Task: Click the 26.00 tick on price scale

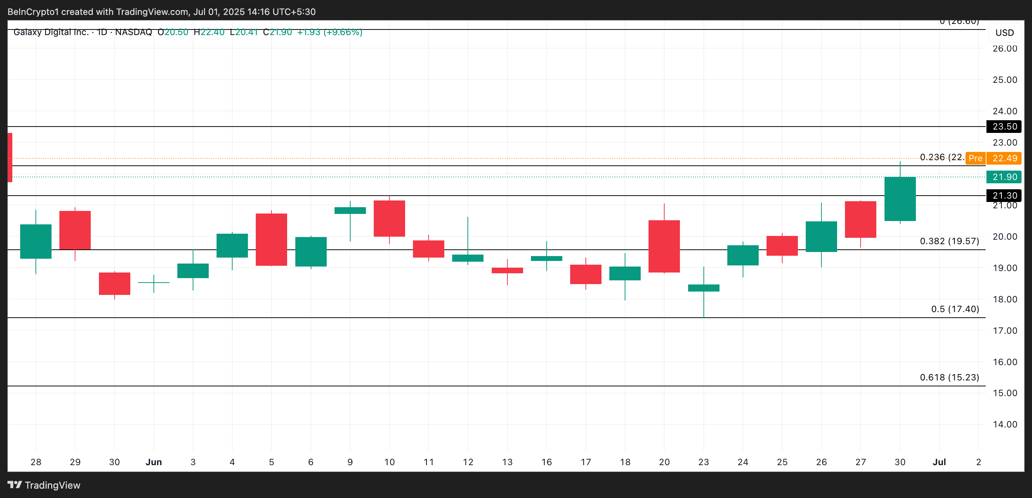Action: point(1004,49)
